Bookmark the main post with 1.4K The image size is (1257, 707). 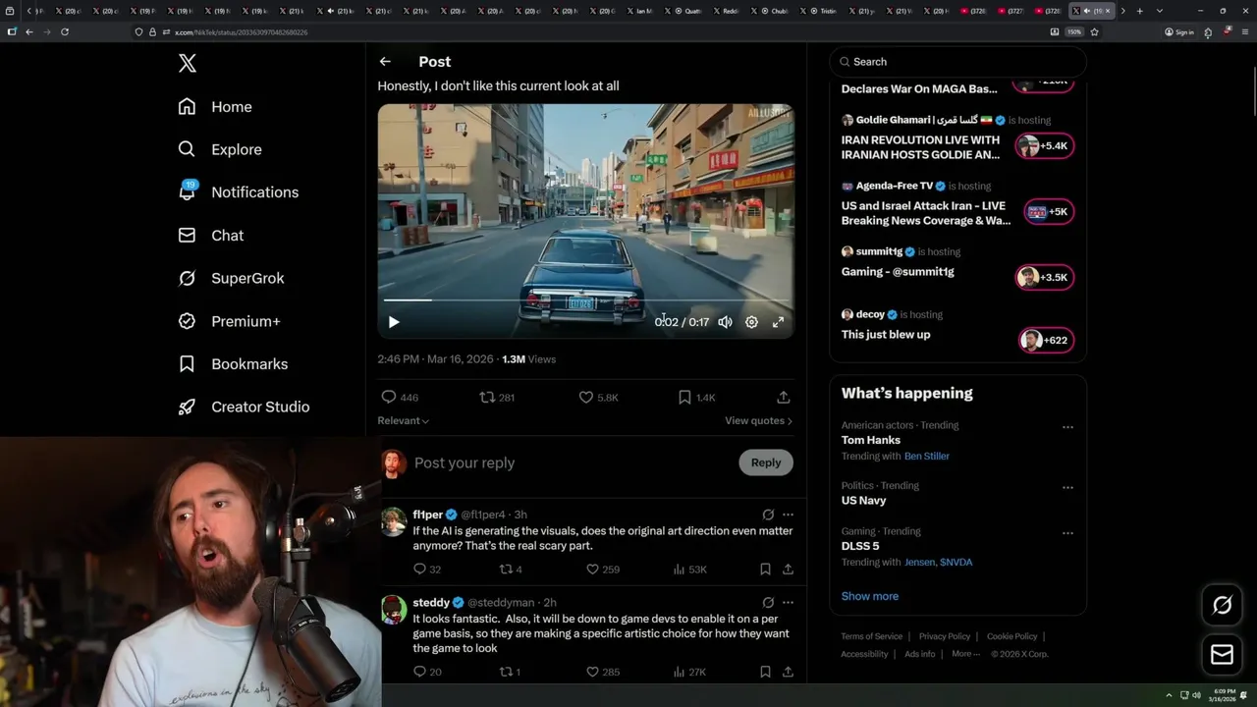point(696,397)
